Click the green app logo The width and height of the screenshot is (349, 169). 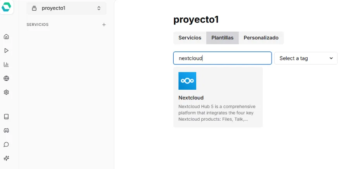point(6,7)
